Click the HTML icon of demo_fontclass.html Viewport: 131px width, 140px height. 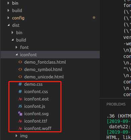click(20, 62)
